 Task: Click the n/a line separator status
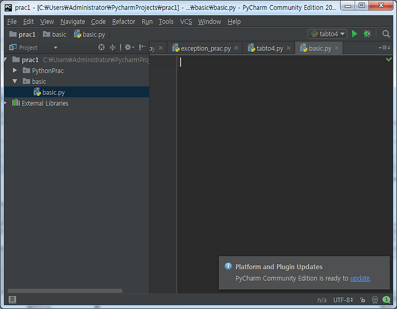click(322, 300)
